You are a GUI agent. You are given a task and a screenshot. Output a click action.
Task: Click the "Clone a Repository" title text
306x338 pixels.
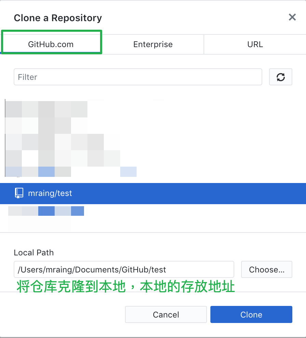tap(58, 18)
